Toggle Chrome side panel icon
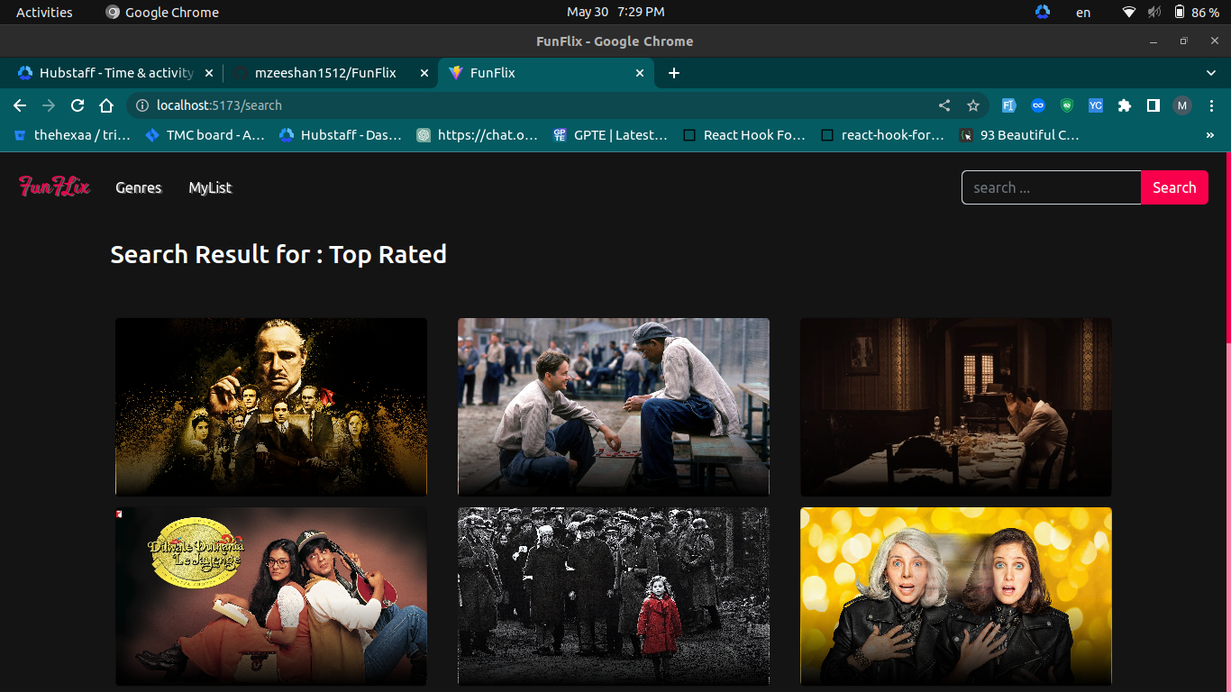 1153,105
